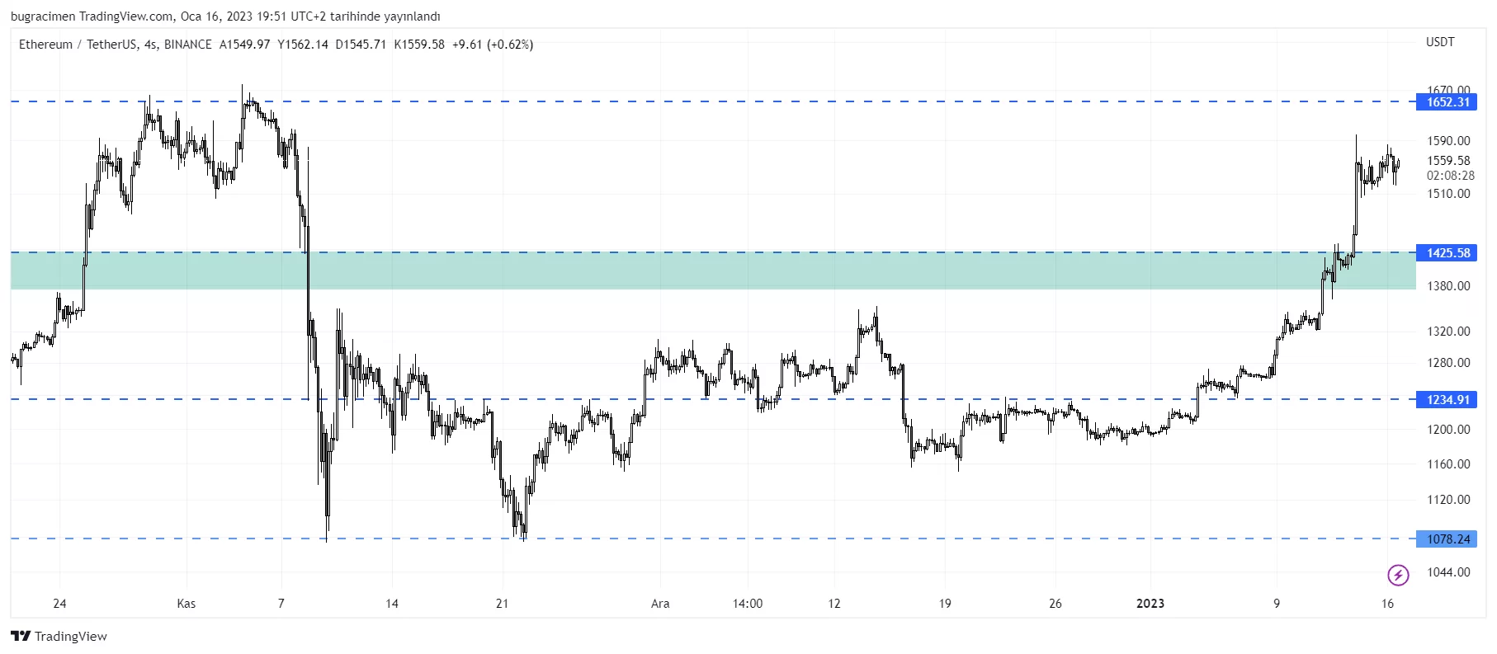Click the TradingView.com link in header
1497x654 pixels.
126,16
